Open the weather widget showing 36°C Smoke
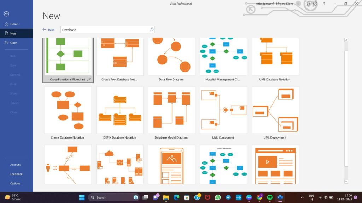Screen dimensions: 362x203 [x=13, y=197]
